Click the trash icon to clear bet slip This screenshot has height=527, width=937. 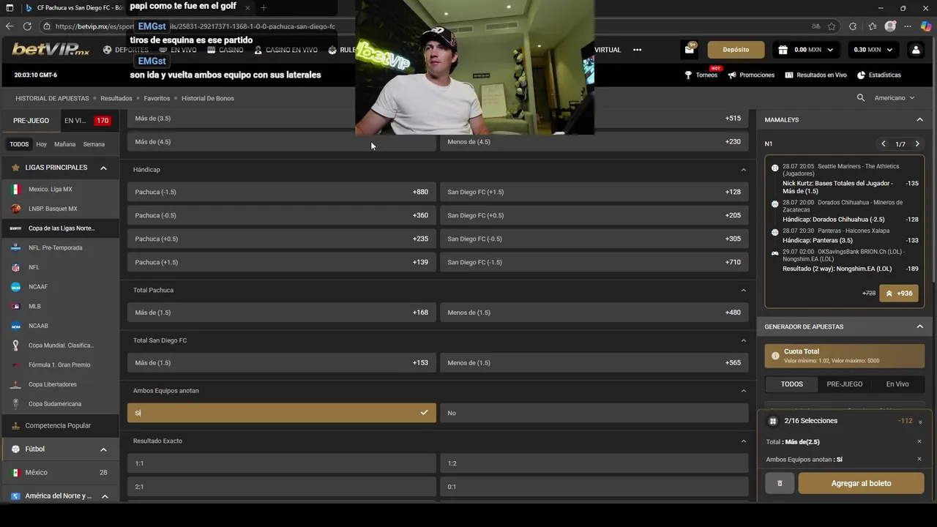780,483
